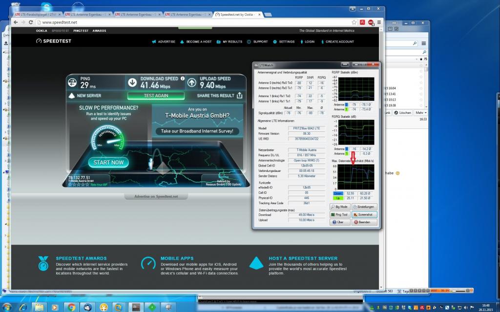Image resolution: width=500 pixels, height=312 pixels.
Task: Click START NOW under PC performance
Action: 108,163
